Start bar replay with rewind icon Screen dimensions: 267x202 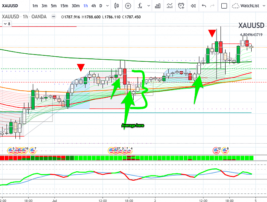coord(193,6)
